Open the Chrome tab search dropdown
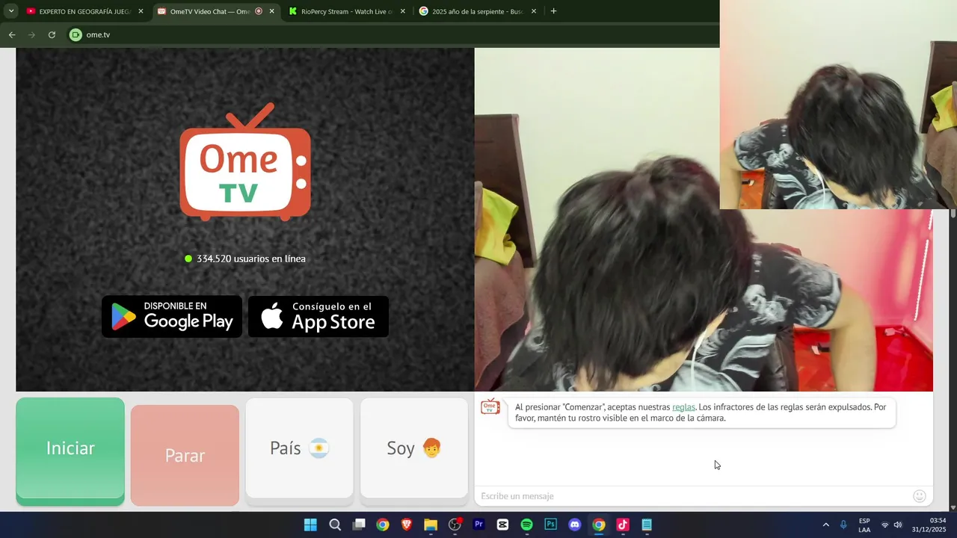Viewport: 957px width, 538px height. click(11, 11)
